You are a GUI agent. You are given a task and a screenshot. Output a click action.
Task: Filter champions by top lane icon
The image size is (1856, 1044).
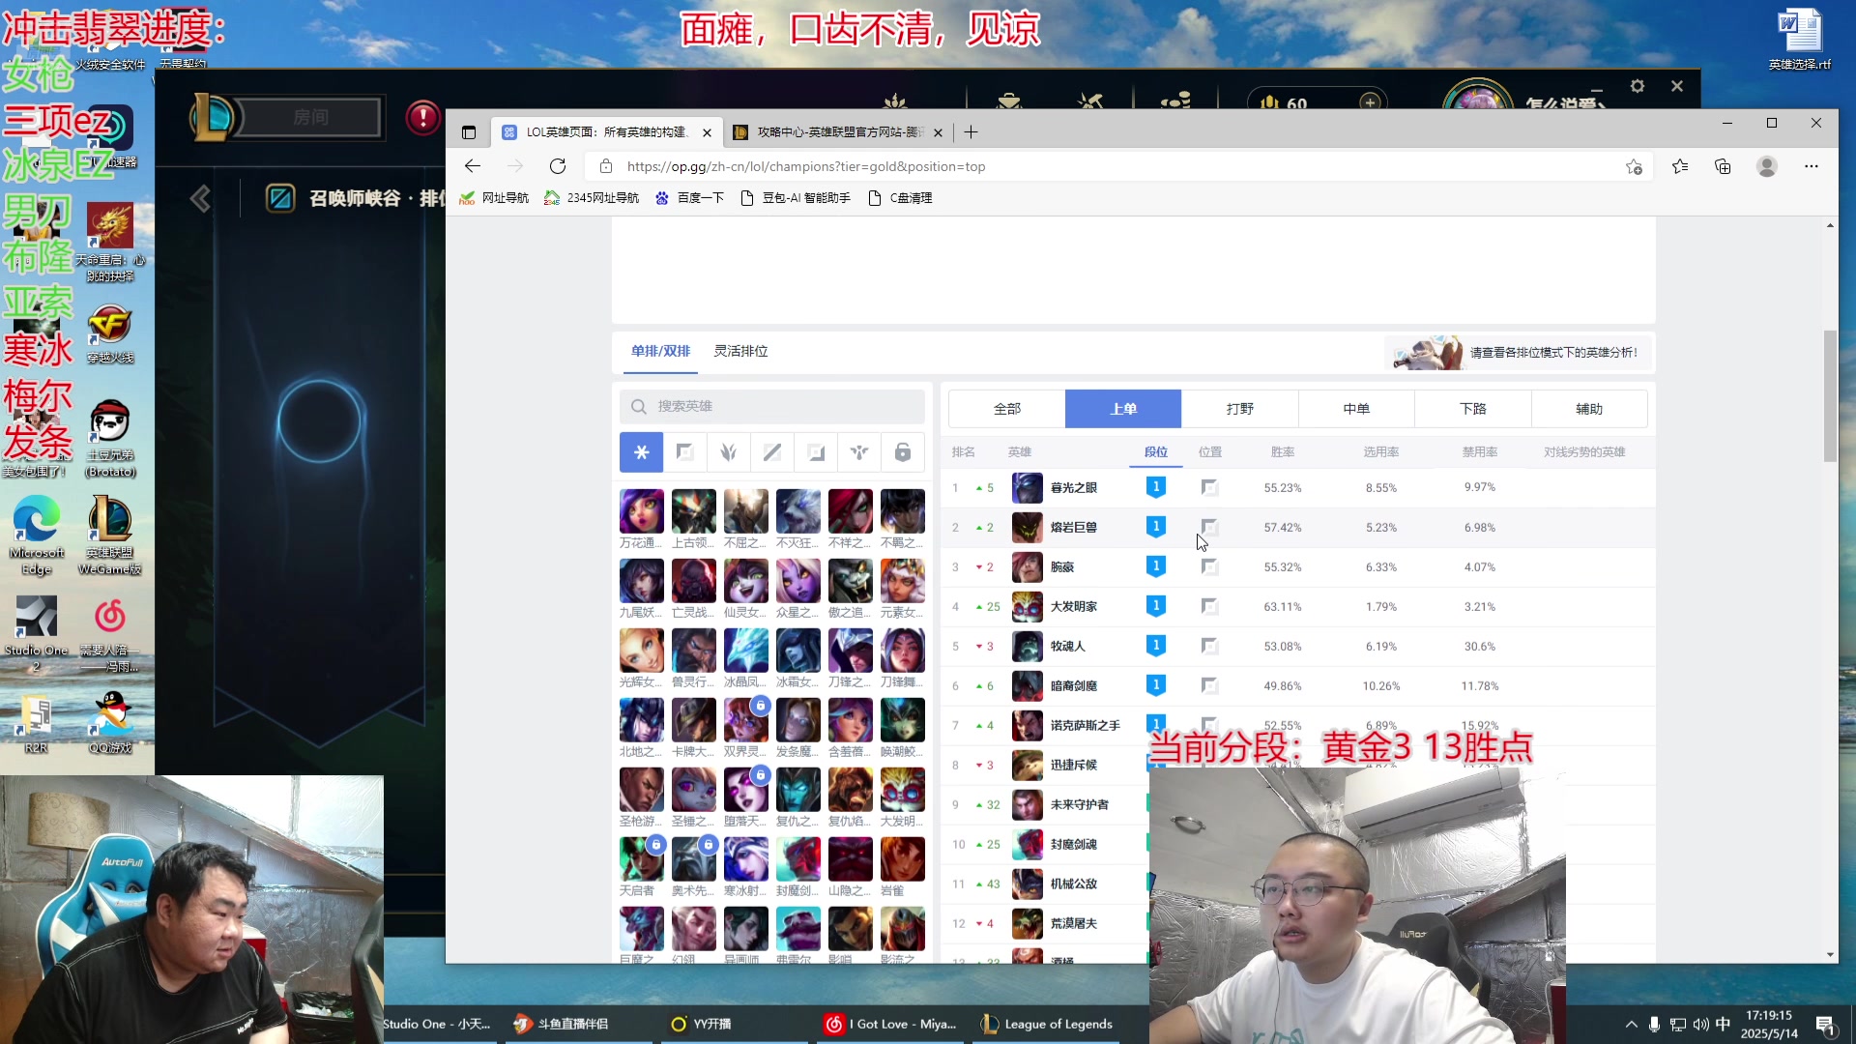tap(684, 451)
